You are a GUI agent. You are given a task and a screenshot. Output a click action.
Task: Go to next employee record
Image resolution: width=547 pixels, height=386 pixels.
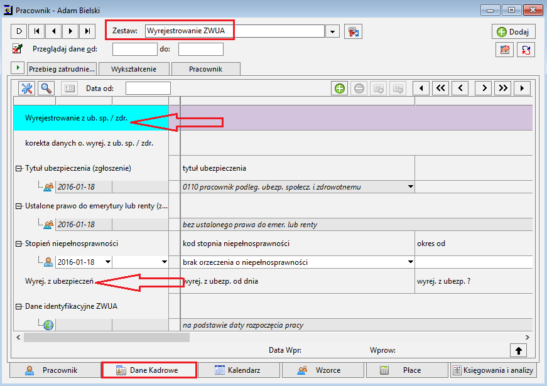70,31
